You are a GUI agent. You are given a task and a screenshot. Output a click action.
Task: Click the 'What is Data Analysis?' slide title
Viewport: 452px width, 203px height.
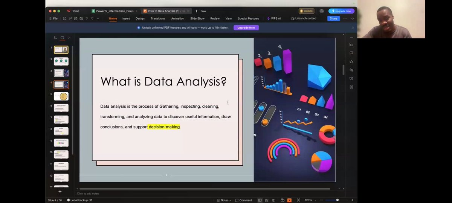coord(163,81)
